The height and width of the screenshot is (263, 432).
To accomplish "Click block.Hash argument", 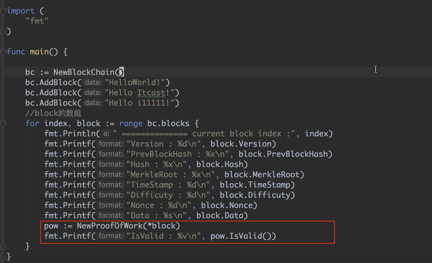I will point(220,164).
